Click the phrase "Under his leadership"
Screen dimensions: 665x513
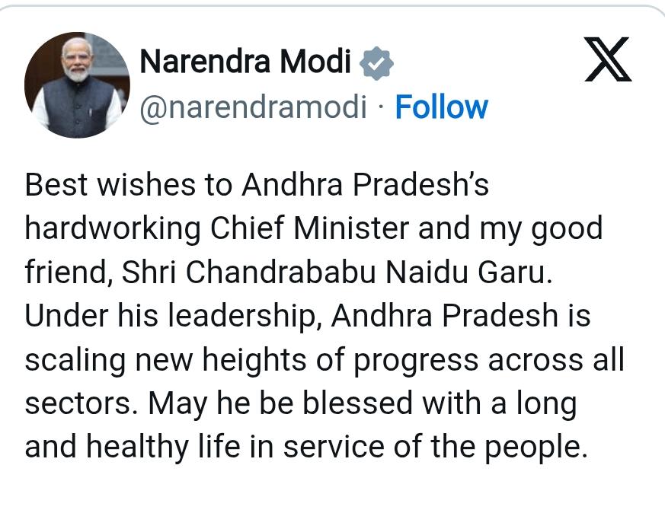pyautogui.click(x=169, y=316)
